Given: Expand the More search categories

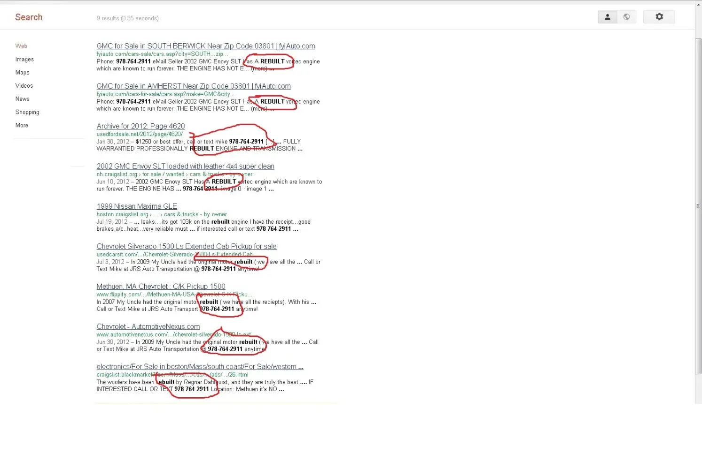Looking at the screenshot, I should 22,126.
